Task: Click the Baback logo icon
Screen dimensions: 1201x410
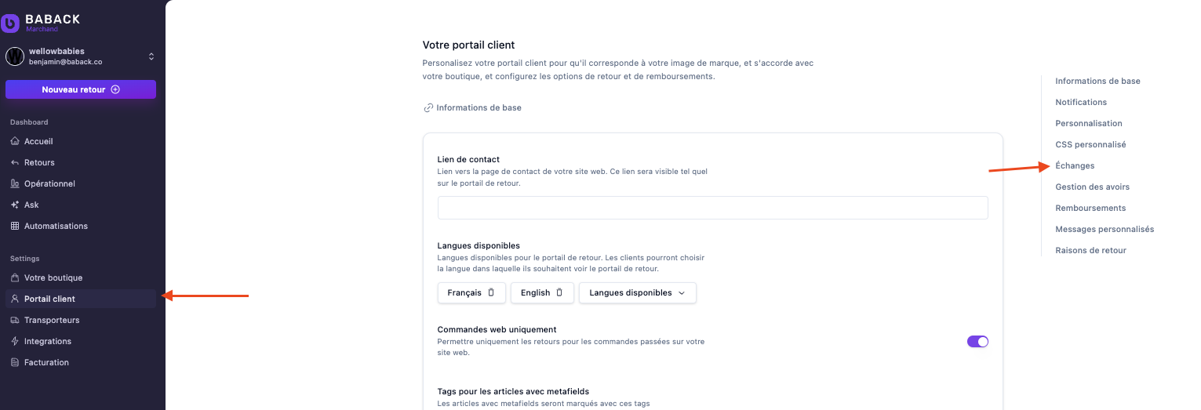Action: coord(10,24)
